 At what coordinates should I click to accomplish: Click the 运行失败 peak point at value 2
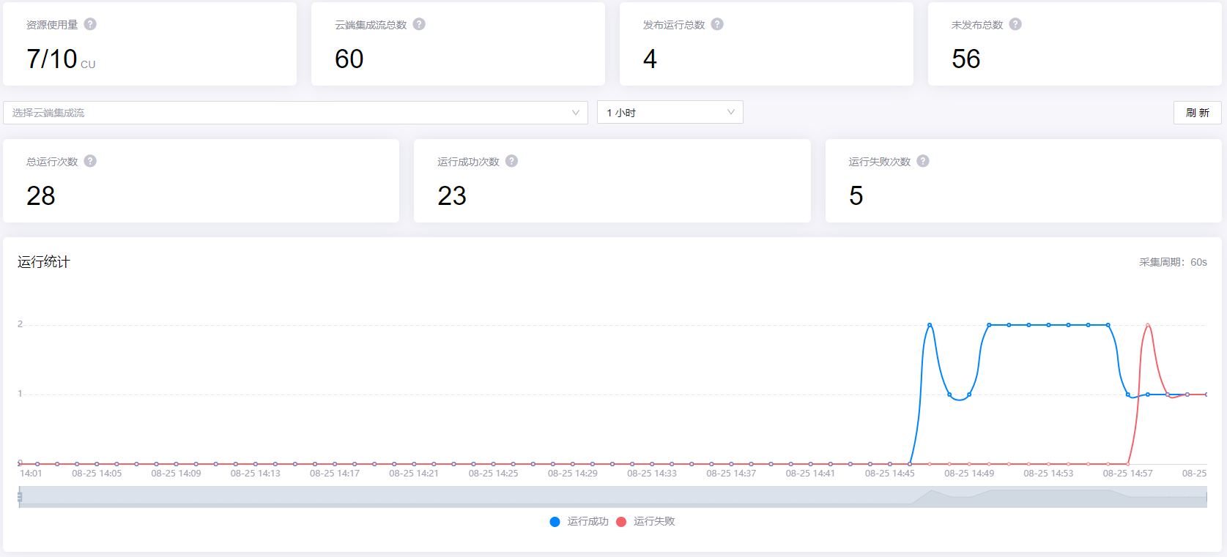coord(1148,325)
